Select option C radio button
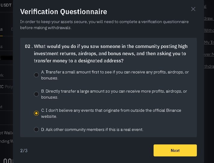The image size is (214, 163). point(36,113)
